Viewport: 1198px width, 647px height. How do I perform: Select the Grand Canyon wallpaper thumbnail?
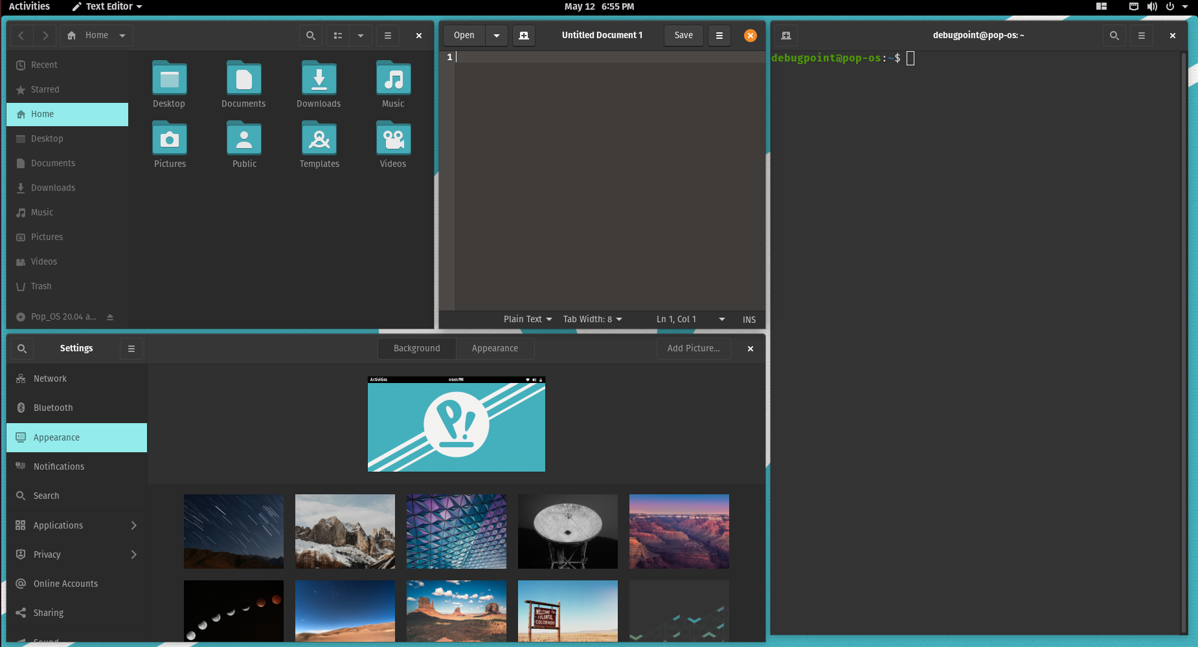[679, 531]
